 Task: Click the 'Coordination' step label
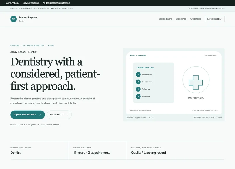(147, 82)
